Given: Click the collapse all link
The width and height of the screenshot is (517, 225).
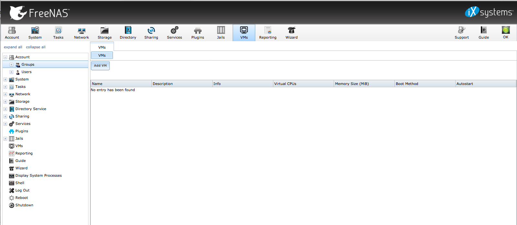Looking at the screenshot, I should click(35, 47).
